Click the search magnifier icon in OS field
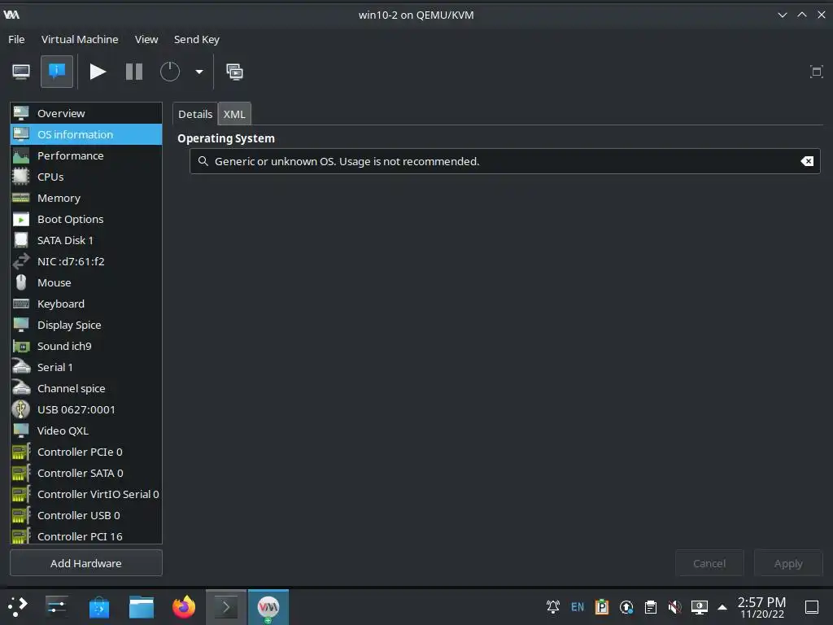This screenshot has width=833, height=625. pos(203,161)
